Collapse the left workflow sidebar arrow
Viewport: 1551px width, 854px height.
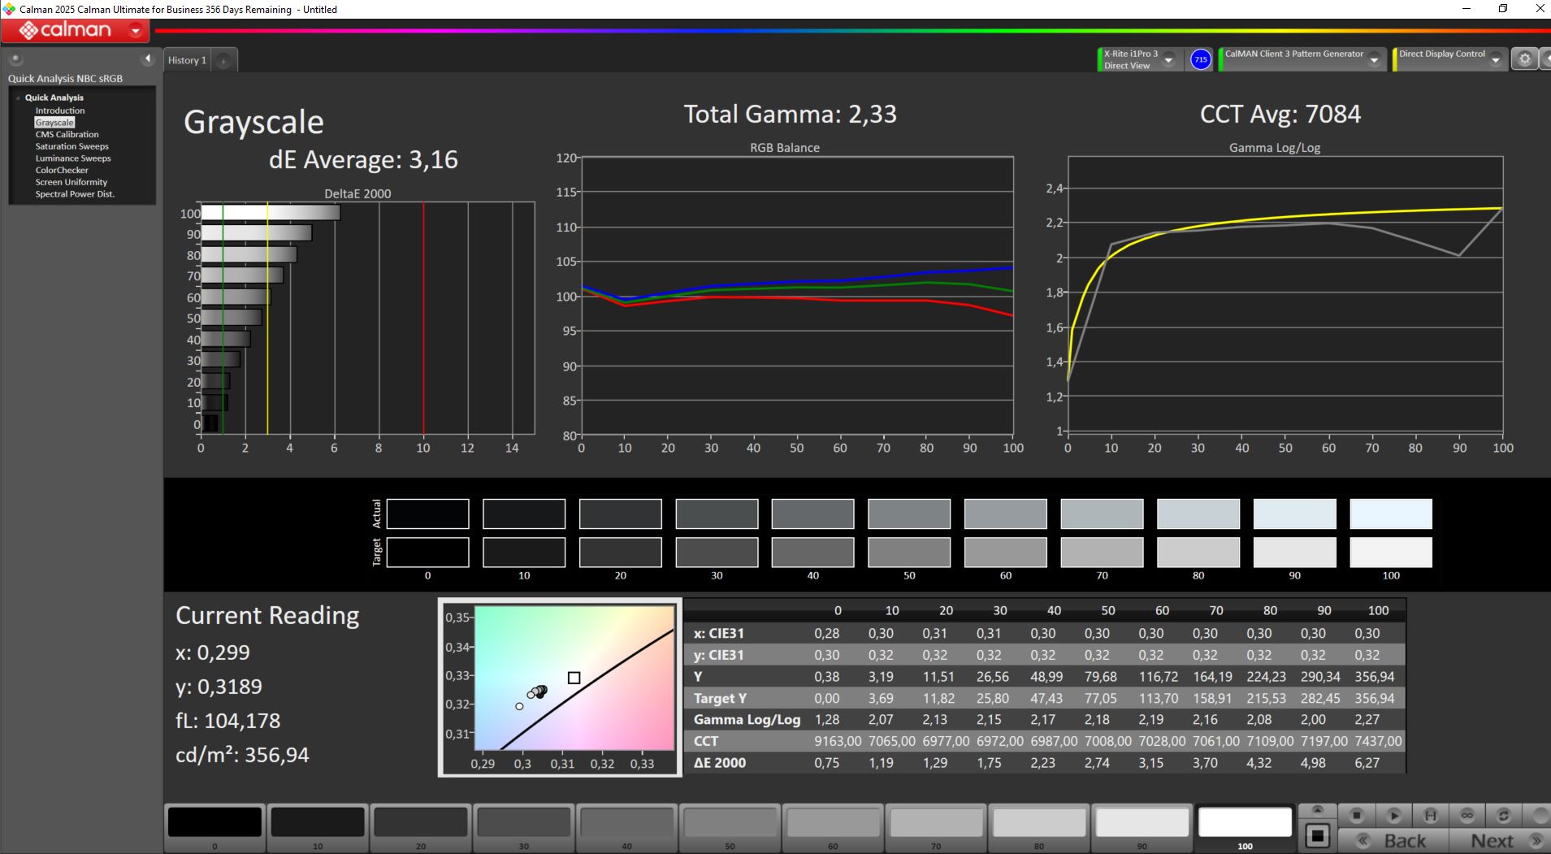[147, 59]
